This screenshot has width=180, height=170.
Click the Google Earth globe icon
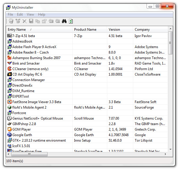[x=10, y=135]
